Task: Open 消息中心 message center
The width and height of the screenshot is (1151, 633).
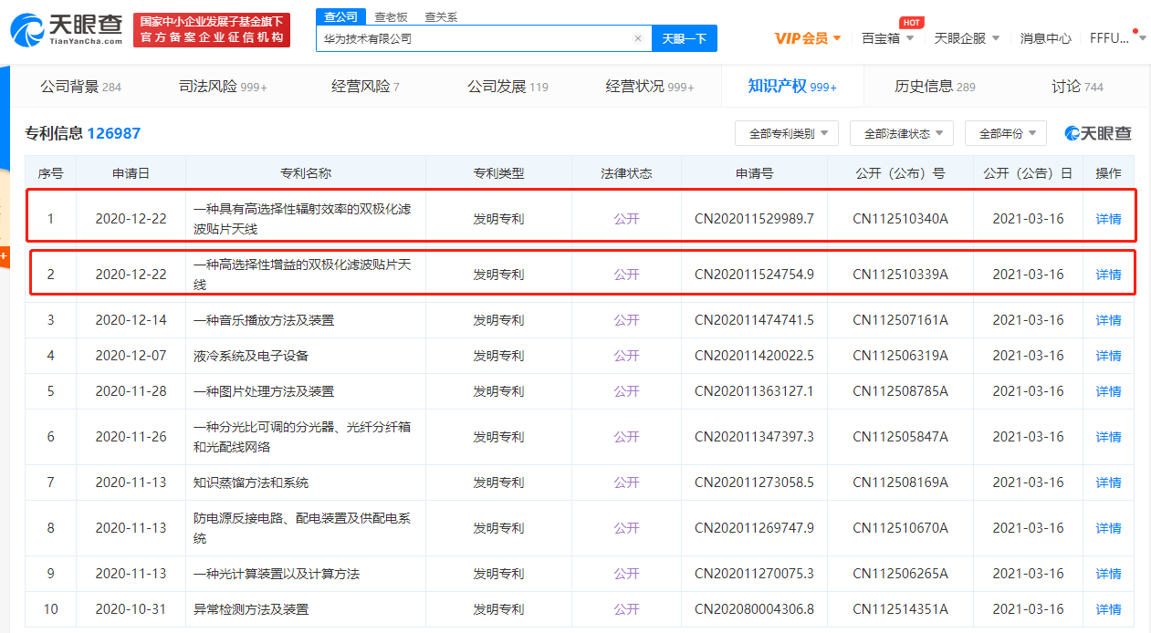Action: point(1046,38)
